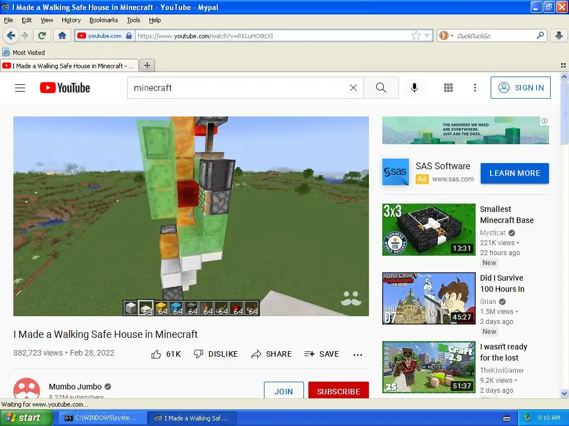Image resolution: width=569 pixels, height=426 pixels.
Task: Go to the browser Home icon
Action: 62,35
